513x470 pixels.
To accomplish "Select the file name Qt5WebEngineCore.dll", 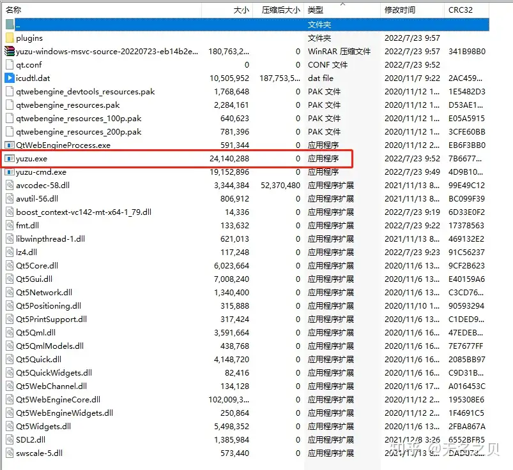I will coord(58,400).
